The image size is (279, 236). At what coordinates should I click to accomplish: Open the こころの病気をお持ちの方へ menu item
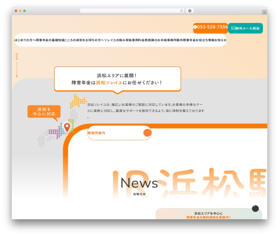[x=84, y=40]
